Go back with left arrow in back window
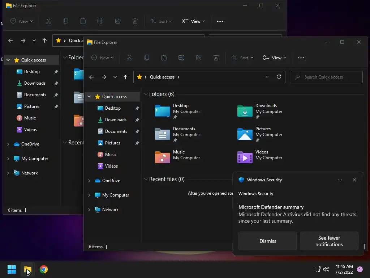 (x=10, y=41)
